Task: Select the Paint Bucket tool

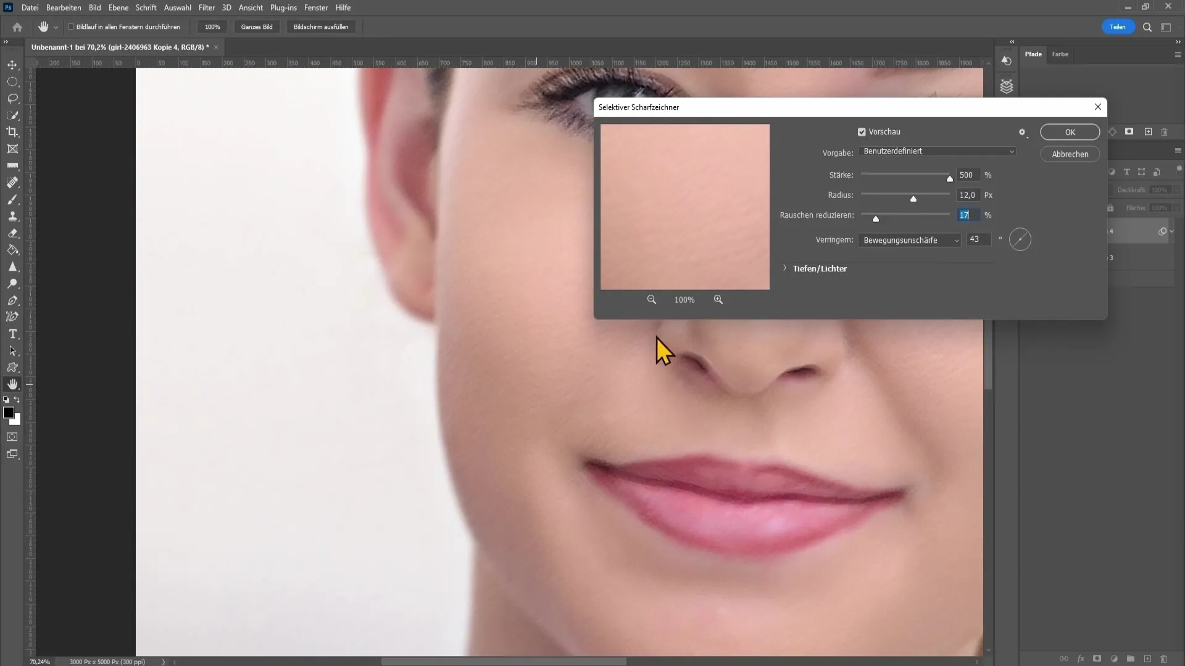Action: pyautogui.click(x=12, y=250)
